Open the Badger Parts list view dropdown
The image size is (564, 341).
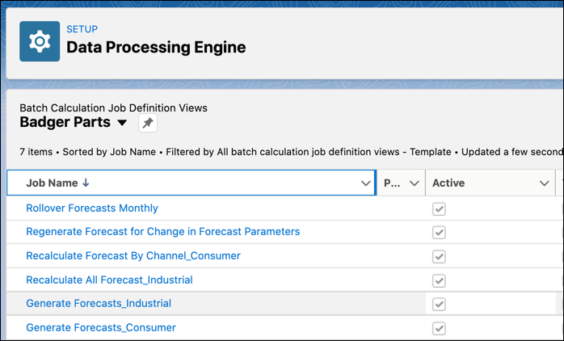pyautogui.click(x=122, y=124)
